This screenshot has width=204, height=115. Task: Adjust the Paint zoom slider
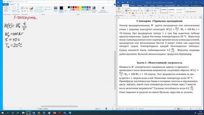point(106,109)
